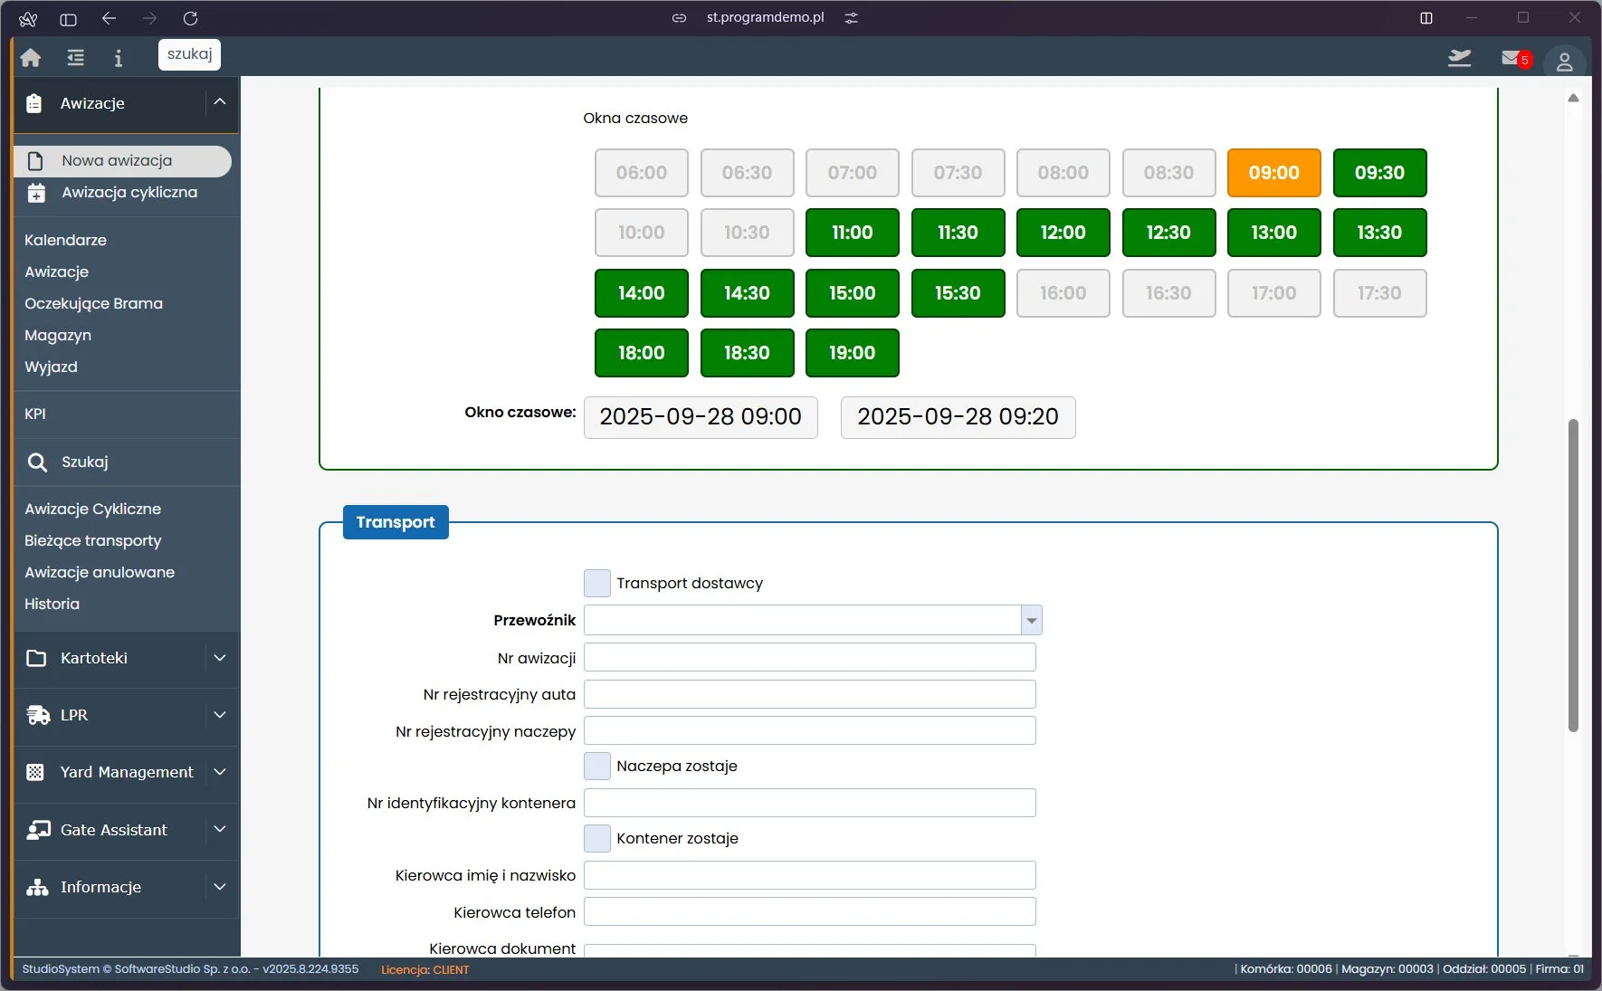Click the home icon in top toolbar
Screen dimensions: 1602x991
point(31,58)
